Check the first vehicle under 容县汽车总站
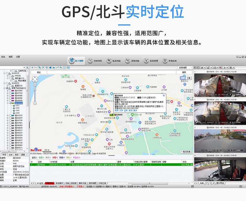Screen dimensions: 246x201 pyautogui.click(x=10, y=91)
